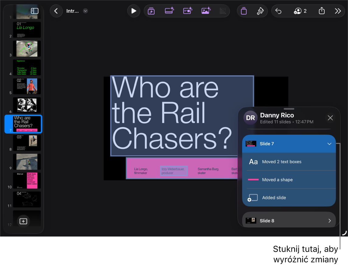Screen dimensions: 348x265
Task: Click the dotted grid toolbar icon
Action: pyautogui.click(x=223, y=11)
